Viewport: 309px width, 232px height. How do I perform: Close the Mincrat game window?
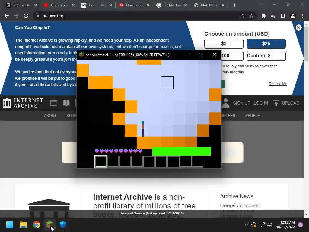(215, 55)
